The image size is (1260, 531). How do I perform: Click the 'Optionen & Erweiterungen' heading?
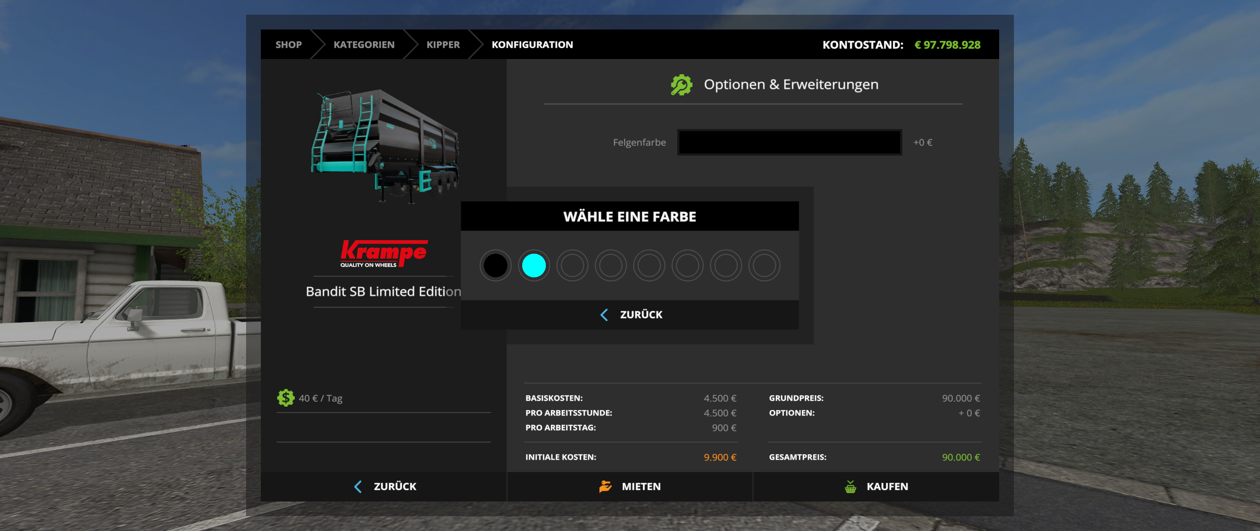pyautogui.click(x=791, y=85)
